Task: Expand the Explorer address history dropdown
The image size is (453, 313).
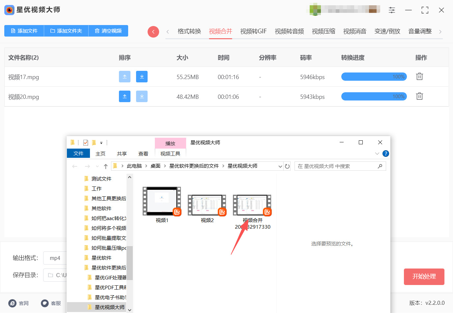Action: [x=280, y=166]
